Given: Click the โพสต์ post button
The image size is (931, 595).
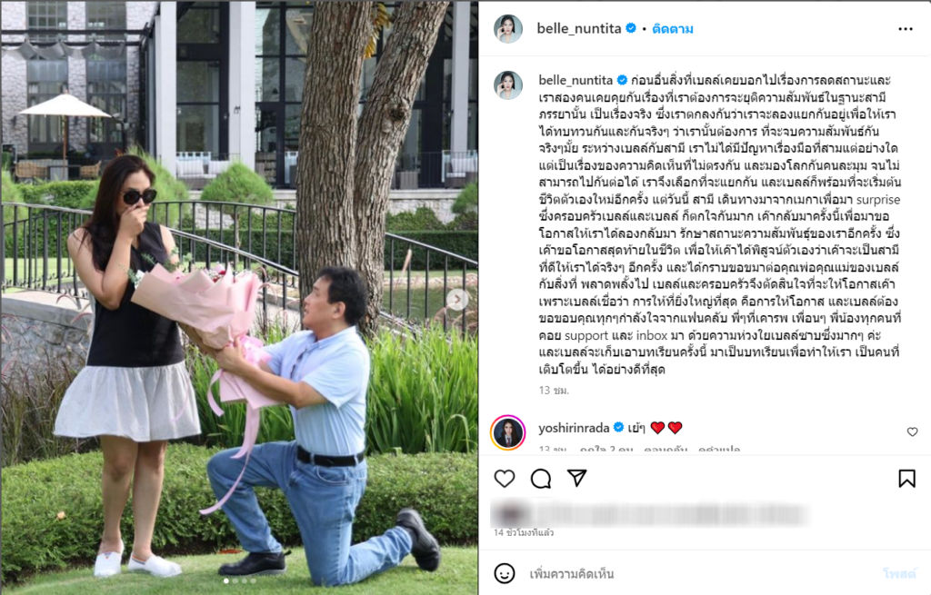Looking at the screenshot, I should tap(899, 573).
